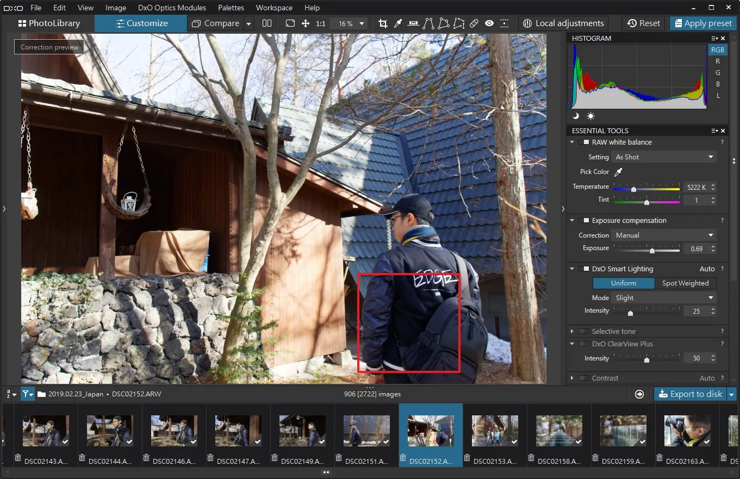Screen dimensions: 740x479
Task: Click the export-to-application arrow icon
Action: click(x=639, y=394)
